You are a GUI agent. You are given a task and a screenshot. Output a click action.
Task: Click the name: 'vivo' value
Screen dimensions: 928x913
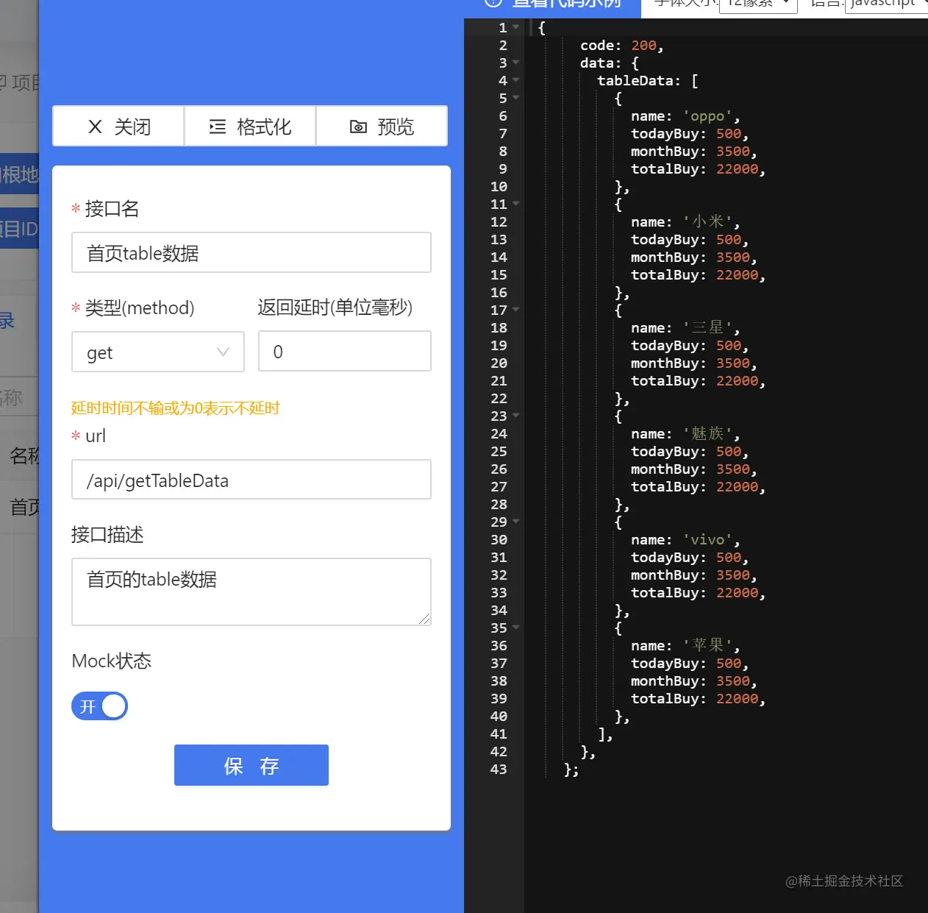[x=707, y=540]
